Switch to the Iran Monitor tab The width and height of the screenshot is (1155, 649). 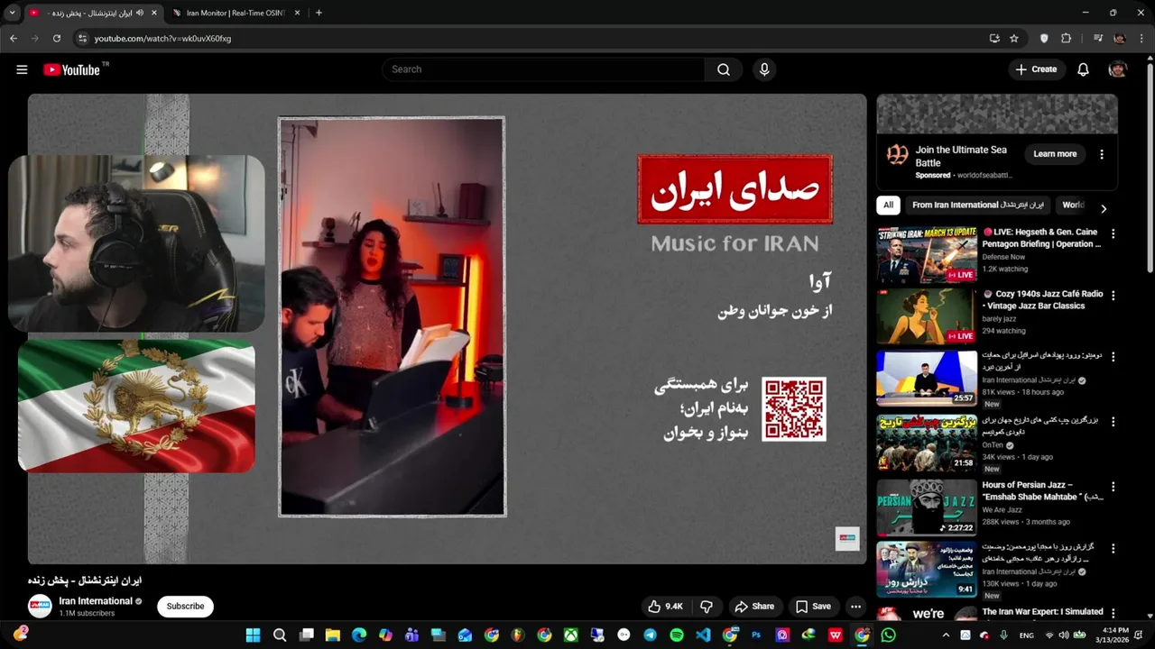point(235,13)
